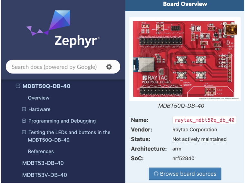Click the GitHub icon on Browse button
Image resolution: width=245 pixels, height=184 pixels.
(x=156, y=174)
